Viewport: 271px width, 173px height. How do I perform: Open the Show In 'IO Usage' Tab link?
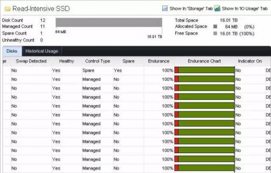[244, 9]
